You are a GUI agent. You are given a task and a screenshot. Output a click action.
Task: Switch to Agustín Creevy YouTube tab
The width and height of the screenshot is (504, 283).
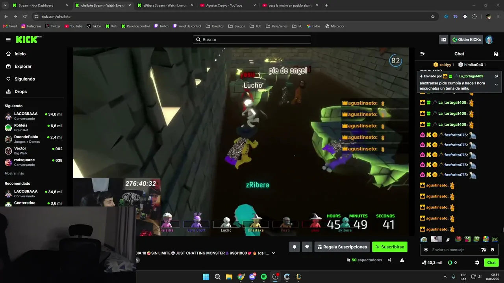point(228,6)
